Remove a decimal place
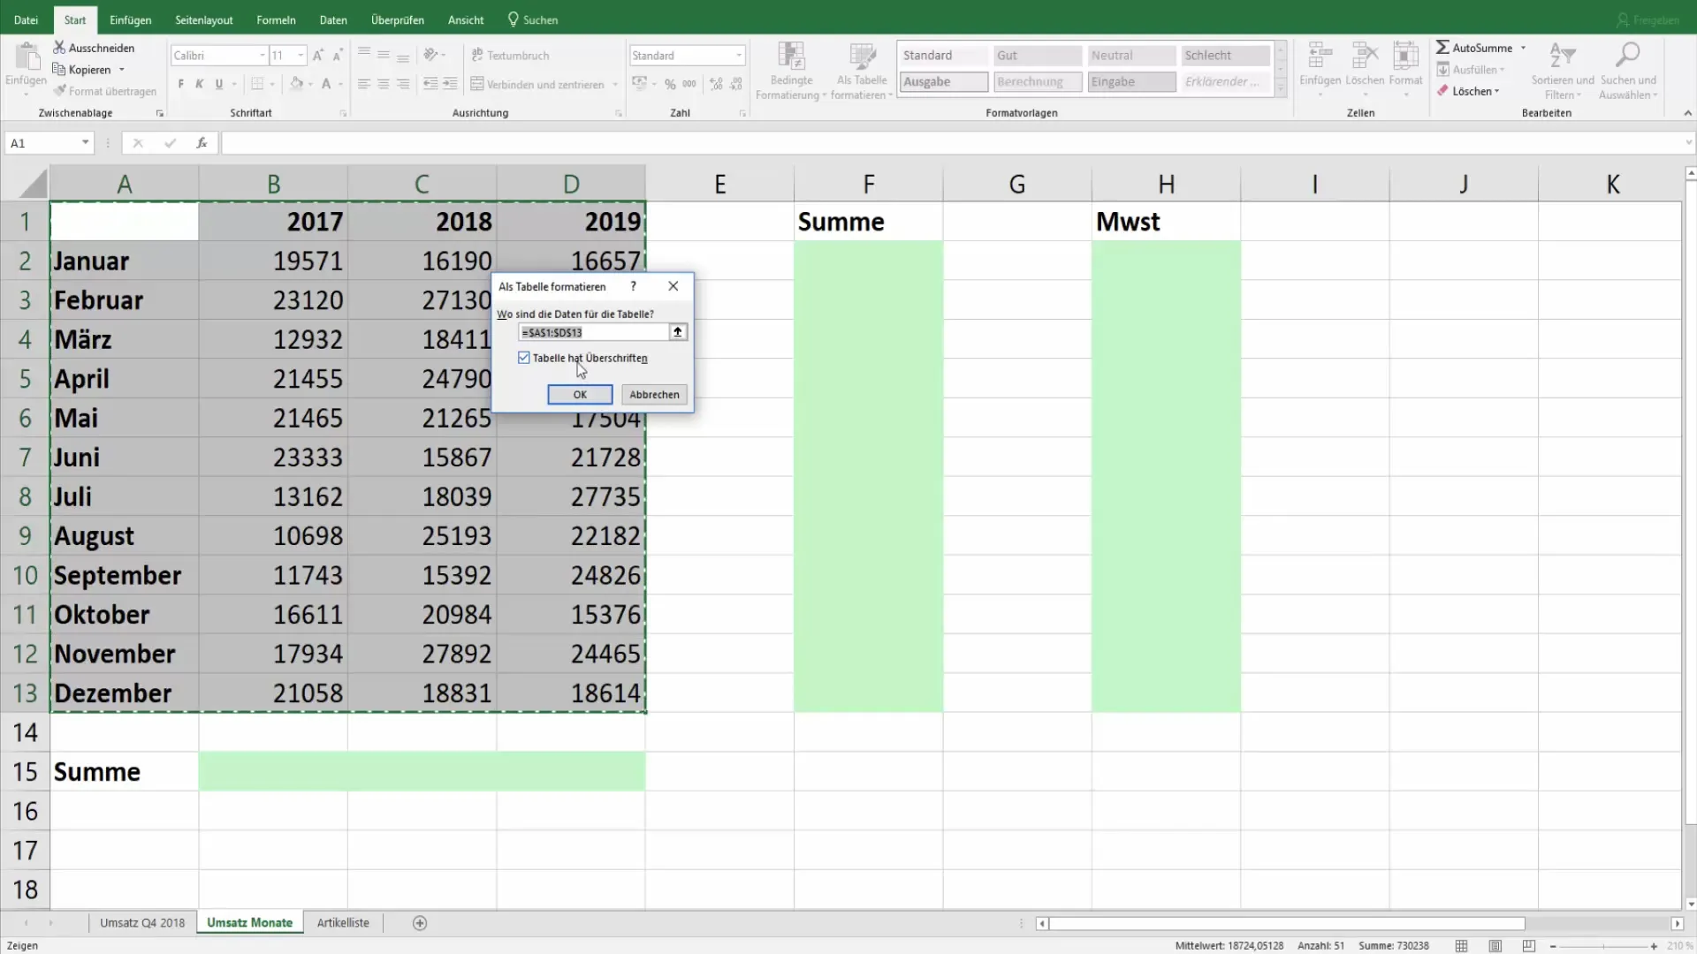1697x954 pixels. point(736,84)
